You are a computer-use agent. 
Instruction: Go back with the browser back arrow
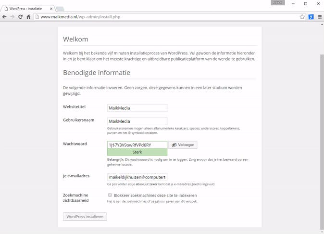(x=4, y=17)
